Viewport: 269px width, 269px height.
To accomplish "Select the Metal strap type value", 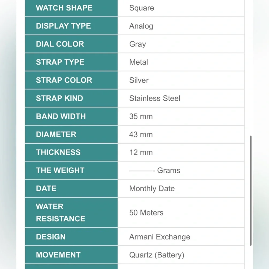I will pyautogui.click(x=139, y=62).
